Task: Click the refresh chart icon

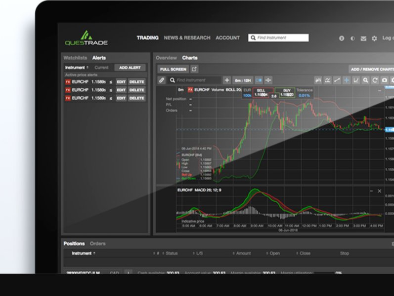Action: 375,80
